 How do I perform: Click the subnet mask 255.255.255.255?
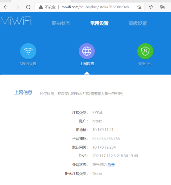[106, 139]
